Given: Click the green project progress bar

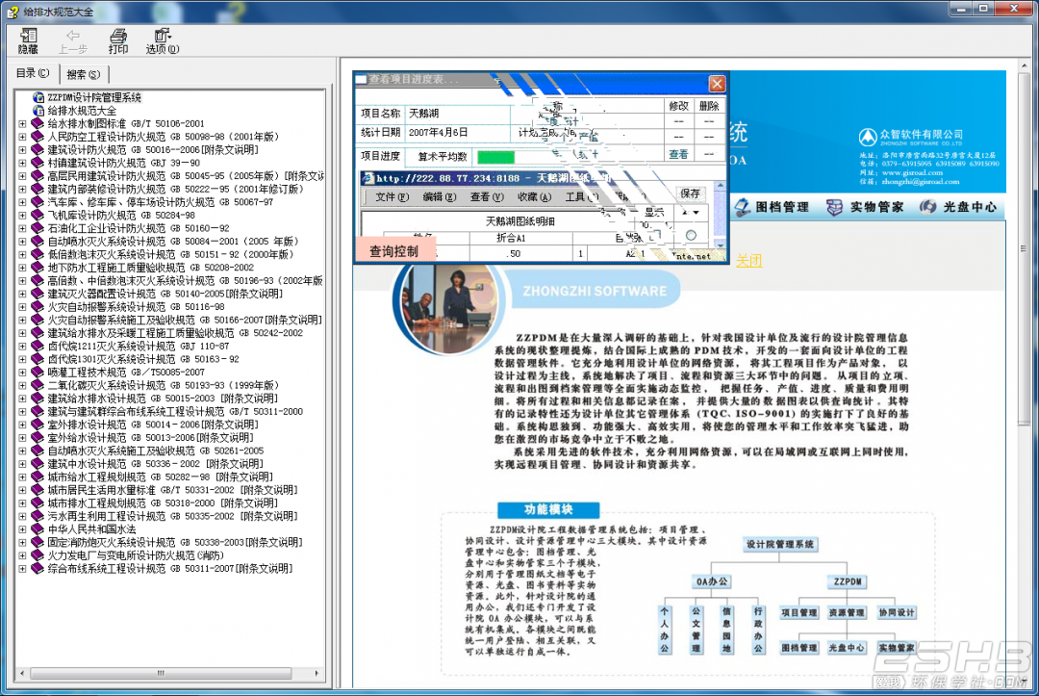Looking at the screenshot, I should (495, 157).
